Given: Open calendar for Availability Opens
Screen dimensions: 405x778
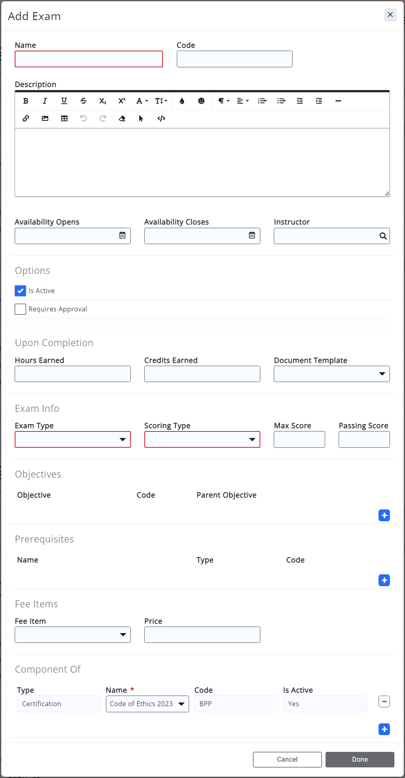Looking at the screenshot, I should point(122,235).
